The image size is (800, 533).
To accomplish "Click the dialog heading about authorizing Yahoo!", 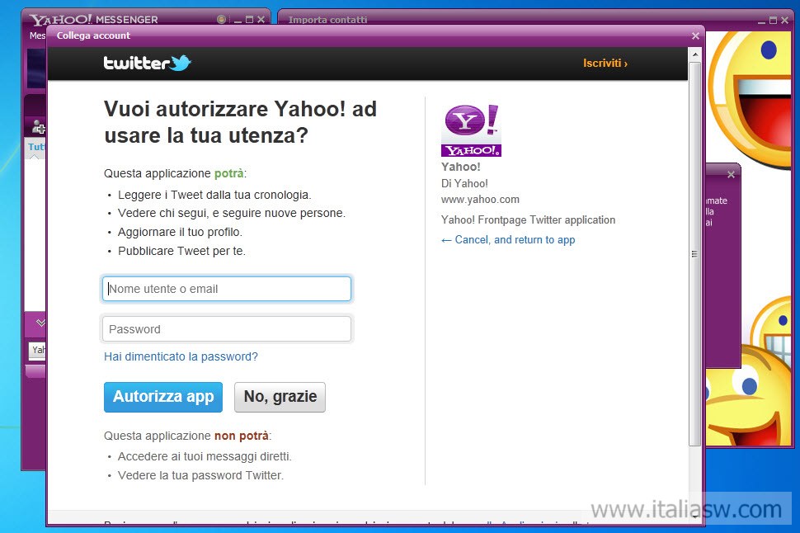I will pos(240,122).
